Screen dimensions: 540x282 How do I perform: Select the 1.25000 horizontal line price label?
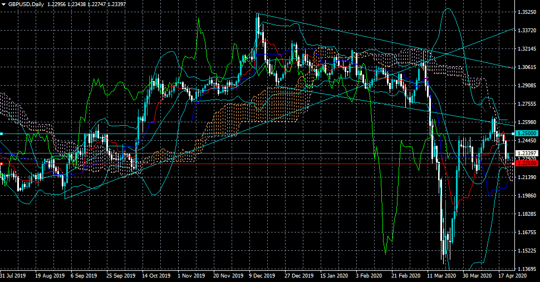click(x=527, y=133)
